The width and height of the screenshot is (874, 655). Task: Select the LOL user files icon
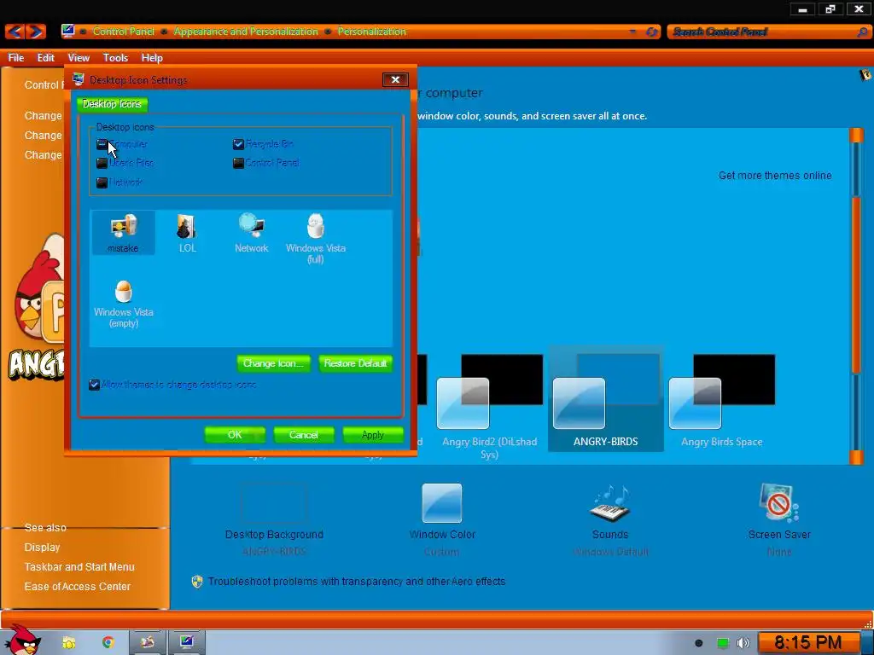(187, 233)
